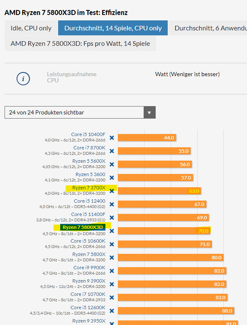Click the X next to Ryzen 7 3700X
247x325 pixels.
point(112,191)
